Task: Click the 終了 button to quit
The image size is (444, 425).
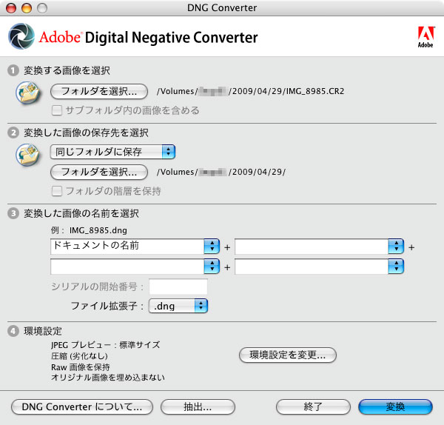Action: pos(313,407)
